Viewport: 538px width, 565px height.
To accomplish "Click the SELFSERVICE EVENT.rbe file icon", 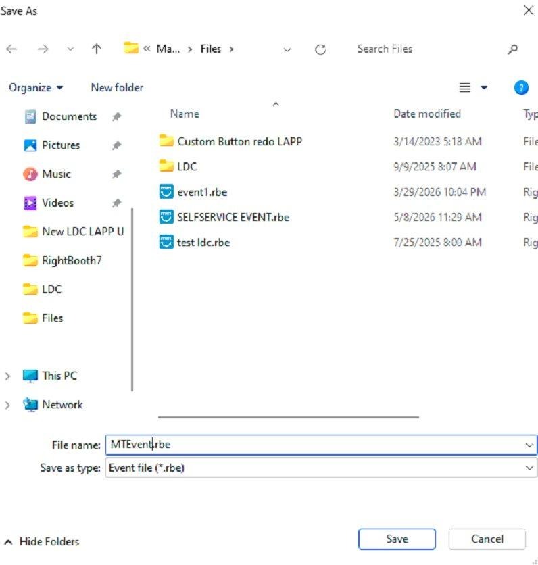I will click(x=166, y=217).
